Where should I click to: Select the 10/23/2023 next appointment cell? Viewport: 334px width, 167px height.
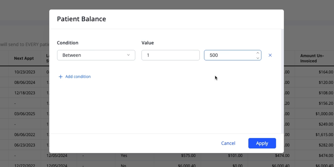(25, 72)
